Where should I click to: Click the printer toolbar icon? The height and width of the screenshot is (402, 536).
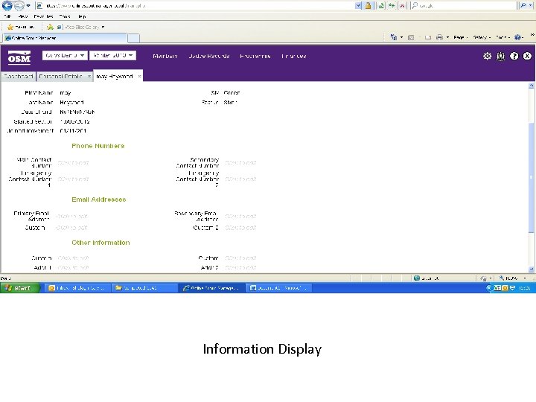[x=439, y=37]
